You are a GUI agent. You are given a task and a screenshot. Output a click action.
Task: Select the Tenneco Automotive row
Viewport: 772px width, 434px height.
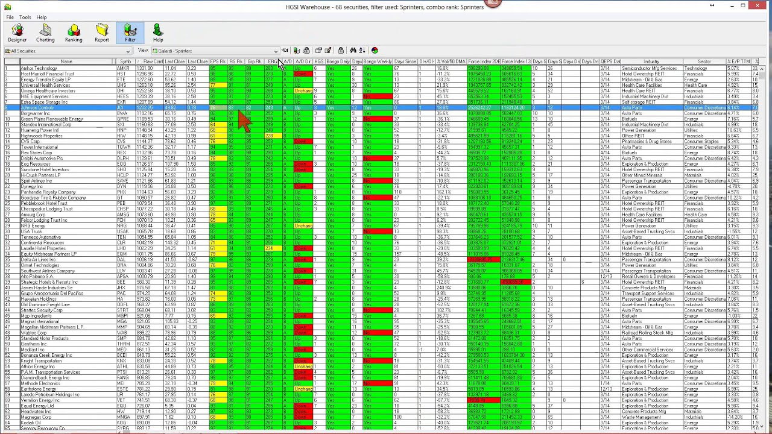[381, 237]
